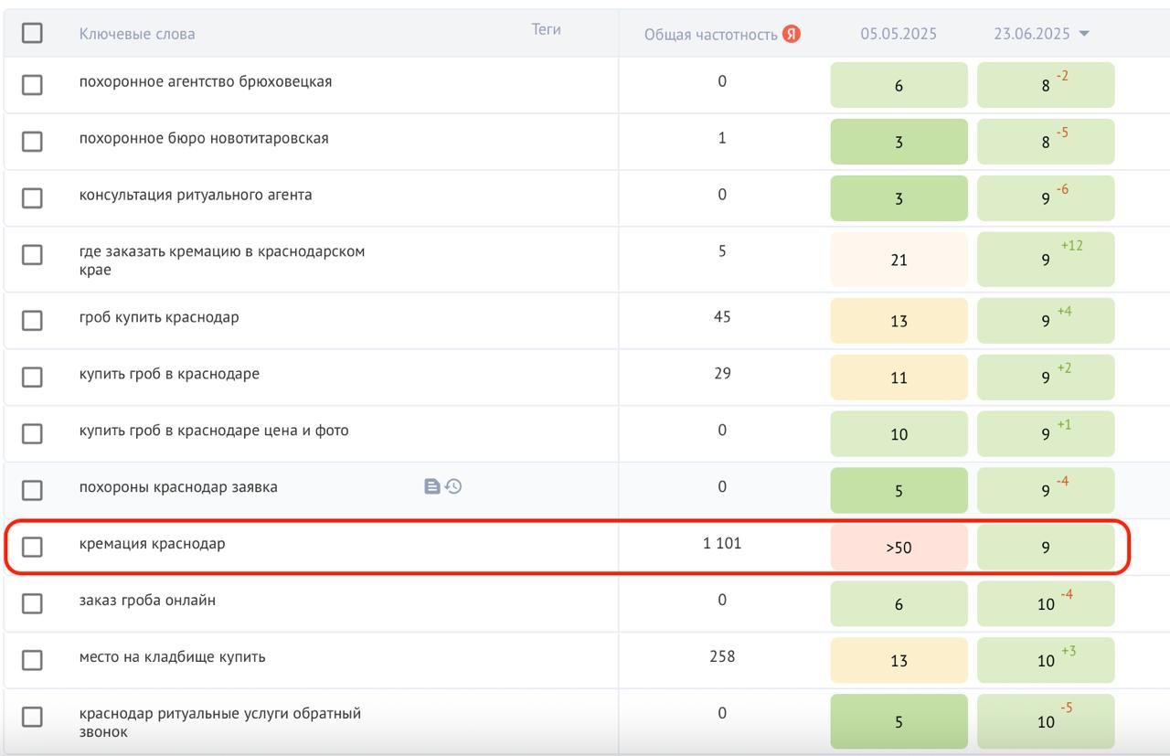Check the box for кремация краснодар
Image resolution: width=1170 pixels, height=756 pixels.
tap(32, 547)
